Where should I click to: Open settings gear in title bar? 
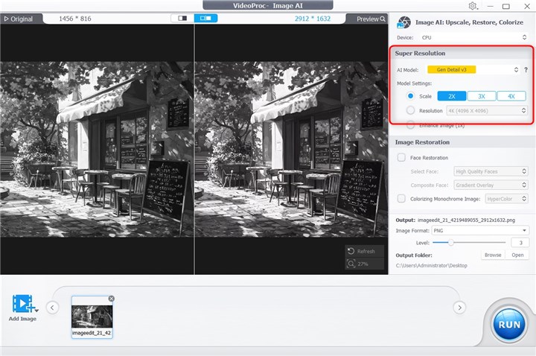pyautogui.click(x=473, y=6)
